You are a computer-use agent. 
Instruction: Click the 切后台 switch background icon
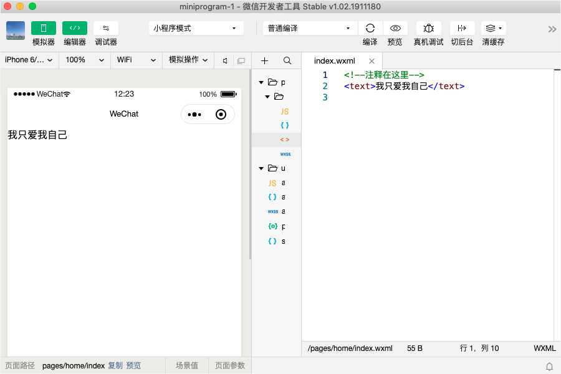click(462, 28)
